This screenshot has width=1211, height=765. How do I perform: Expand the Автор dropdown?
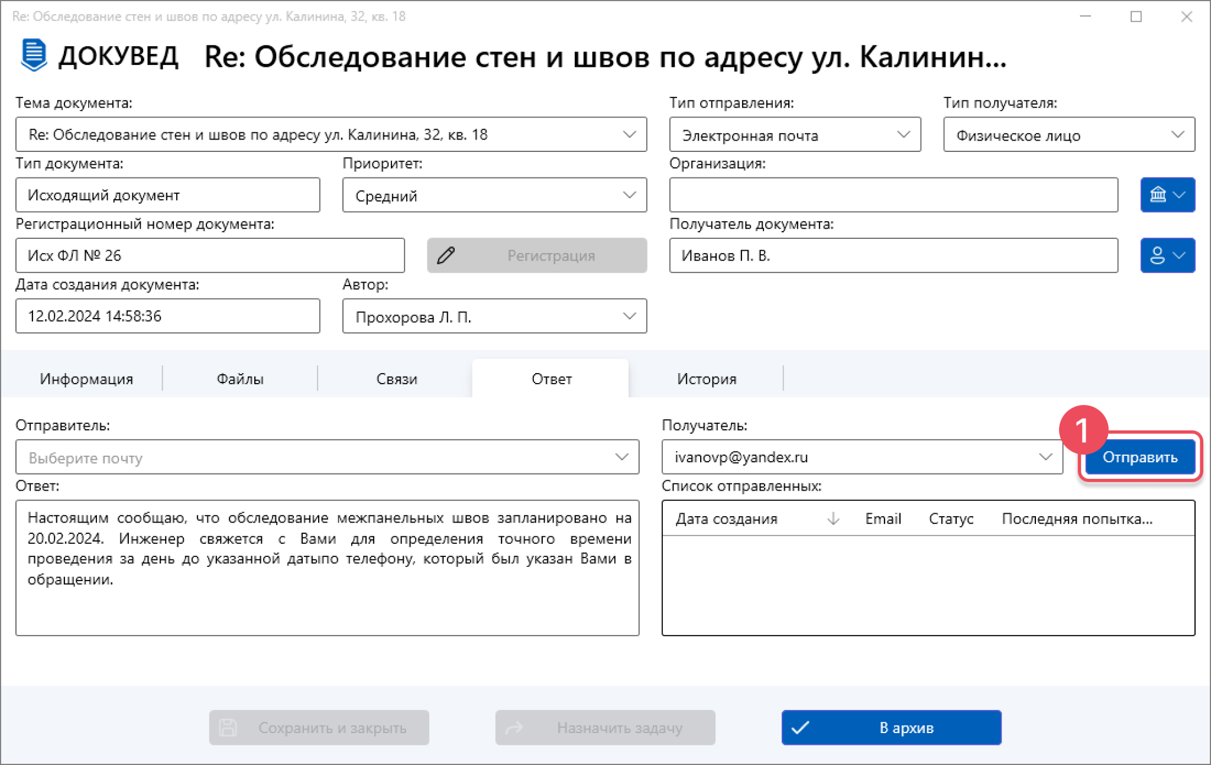[630, 316]
